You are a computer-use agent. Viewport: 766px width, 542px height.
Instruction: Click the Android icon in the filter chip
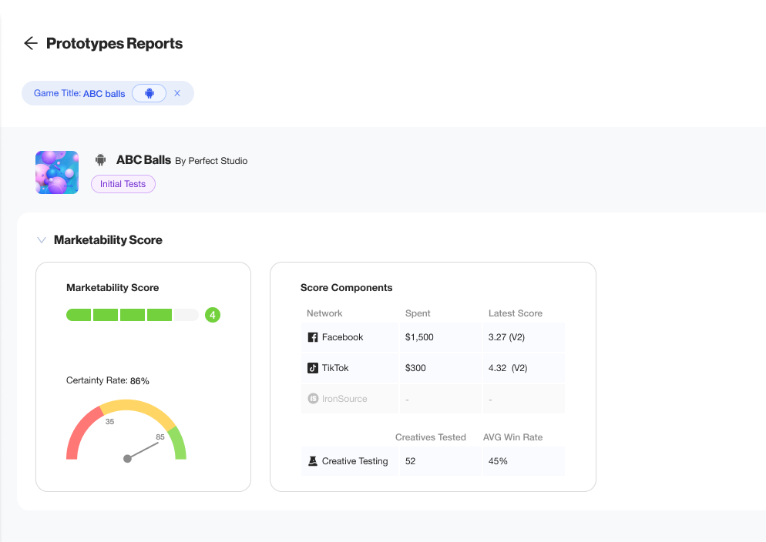150,93
